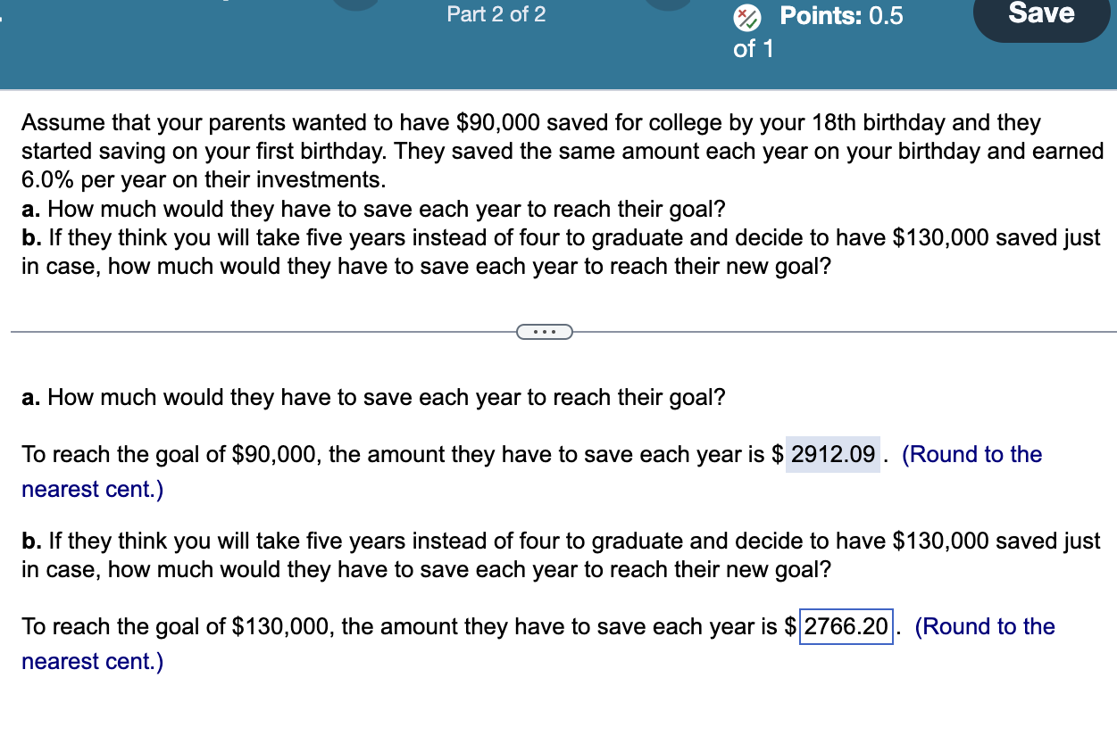Click the Round to the nearest cent link
The width and height of the screenshot is (1117, 744).
pos(974,454)
